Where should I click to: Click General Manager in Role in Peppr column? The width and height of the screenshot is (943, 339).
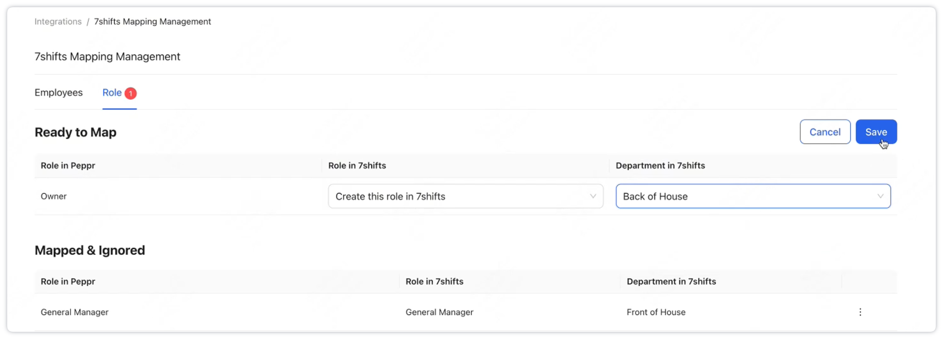tap(75, 312)
